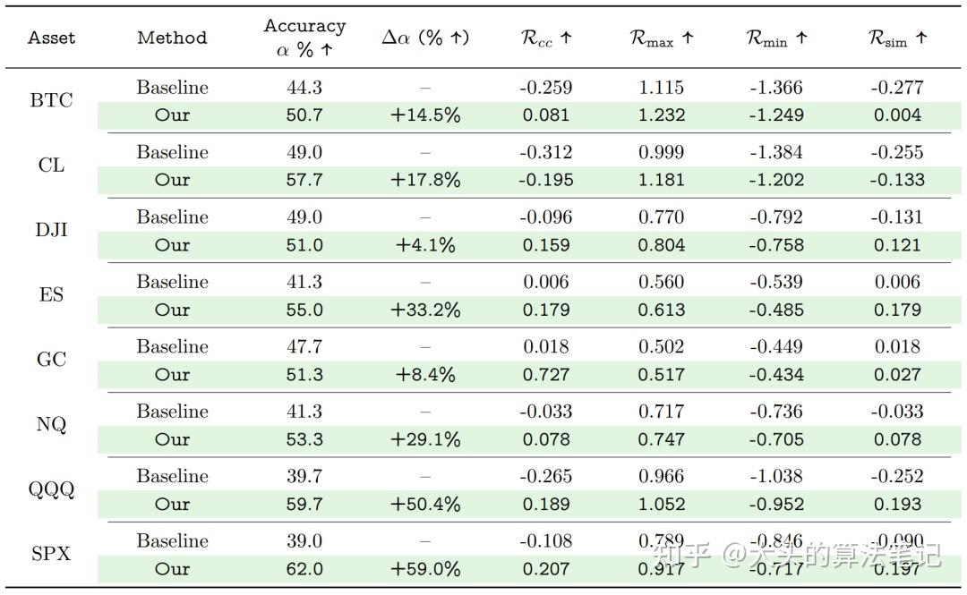The height and width of the screenshot is (595, 967).
Task: Click the Method column header
Action: click(x=172, y=38)
